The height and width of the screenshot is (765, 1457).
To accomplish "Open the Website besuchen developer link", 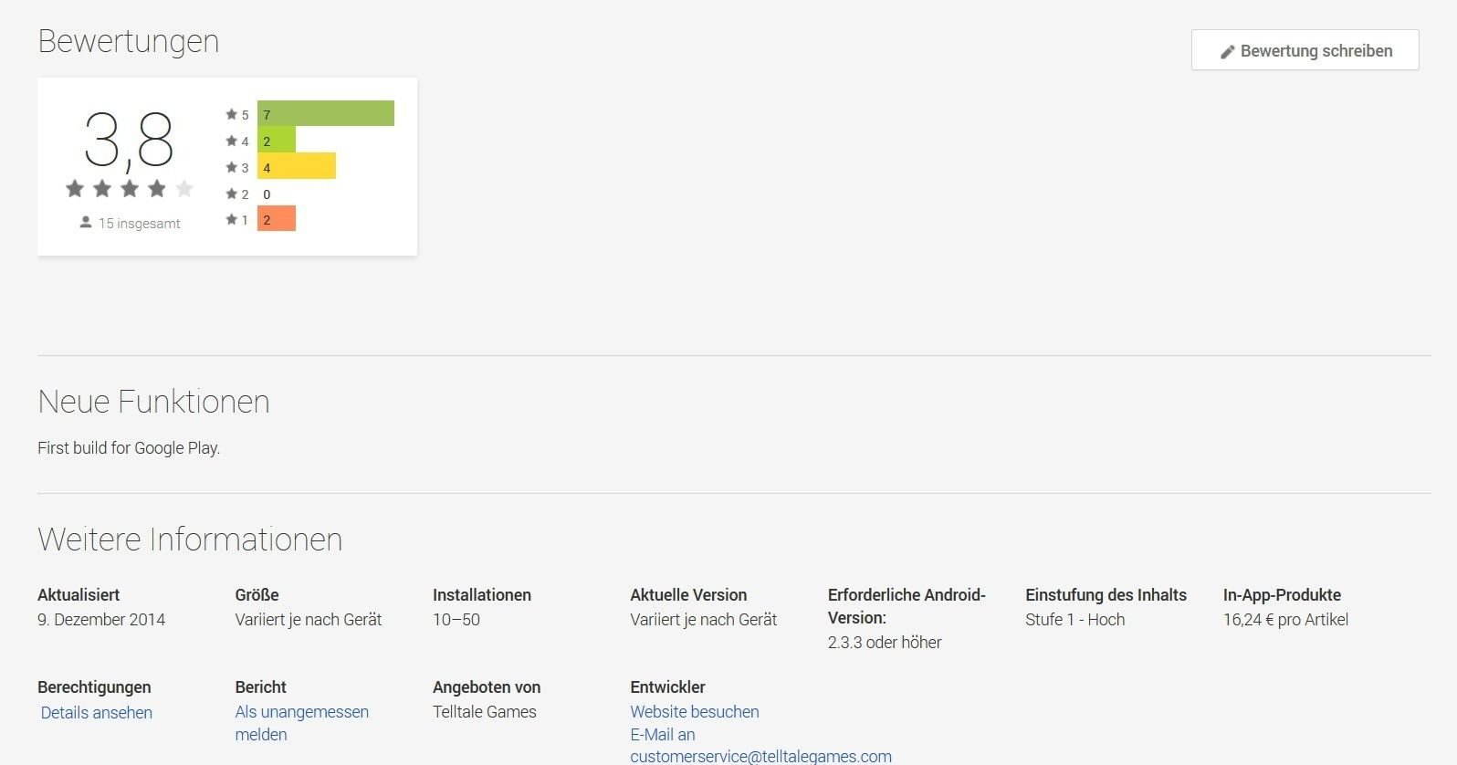I will (695, 712).
